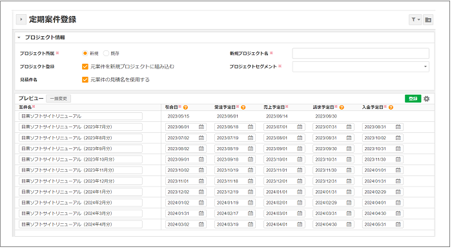Open calendar for 入金予定日 2024/02/29
The height and width of the screenshot is (249, 452).
click(x=398, y=192)
